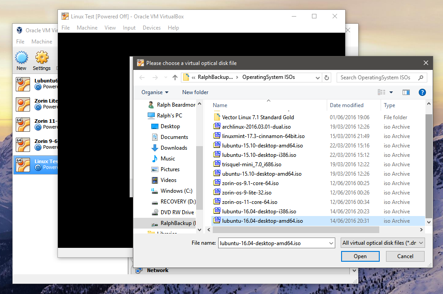Image resolution: width=443 pixels, height=294 pixels.
Task: Open Settings gear in VirtualBox Manager
Action: pyautogui.click(x=42, y=57)
